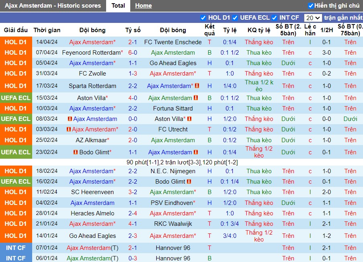Open the Home tab

click(x=143, y=6)
